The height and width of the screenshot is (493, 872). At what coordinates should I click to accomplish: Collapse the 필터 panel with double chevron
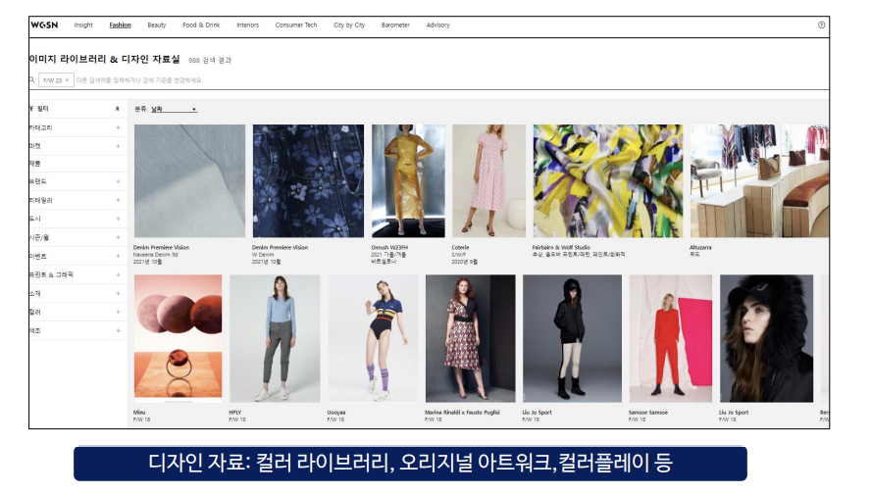point(118,109)
